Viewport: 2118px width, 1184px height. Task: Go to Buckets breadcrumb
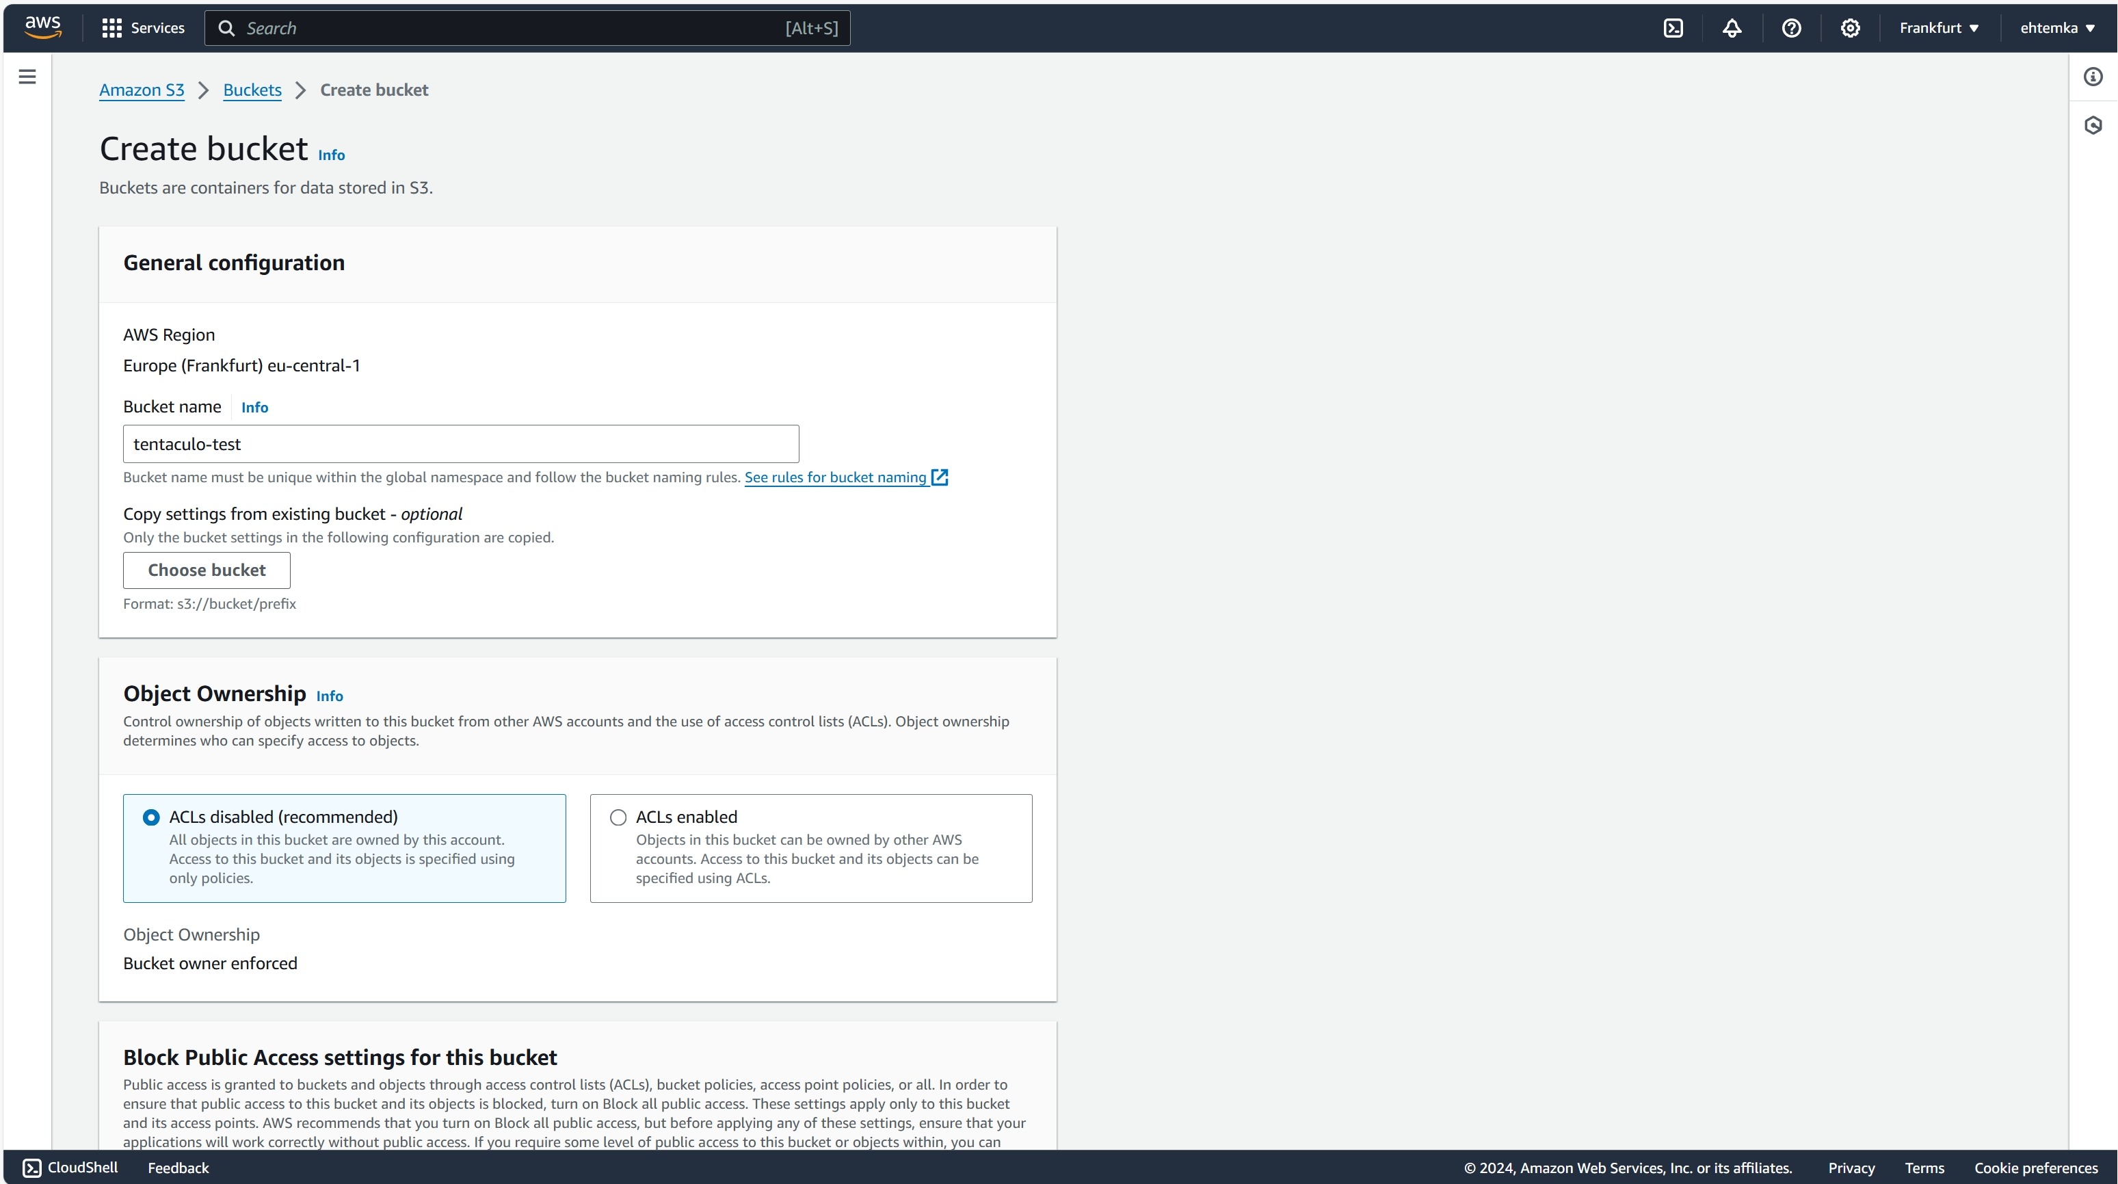[x=252, y=90]
